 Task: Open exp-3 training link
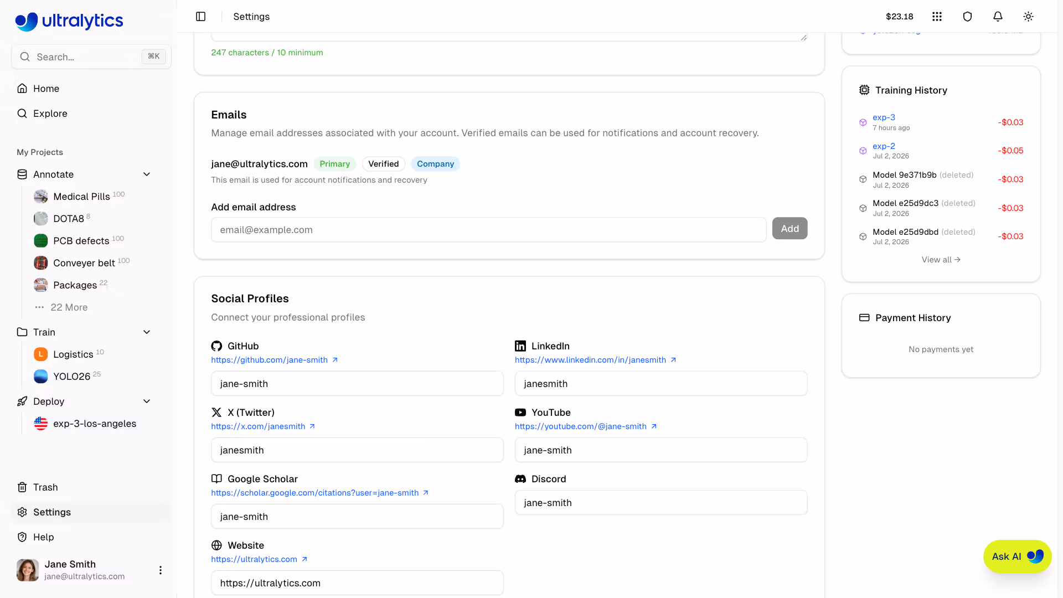tap(884, 117)
